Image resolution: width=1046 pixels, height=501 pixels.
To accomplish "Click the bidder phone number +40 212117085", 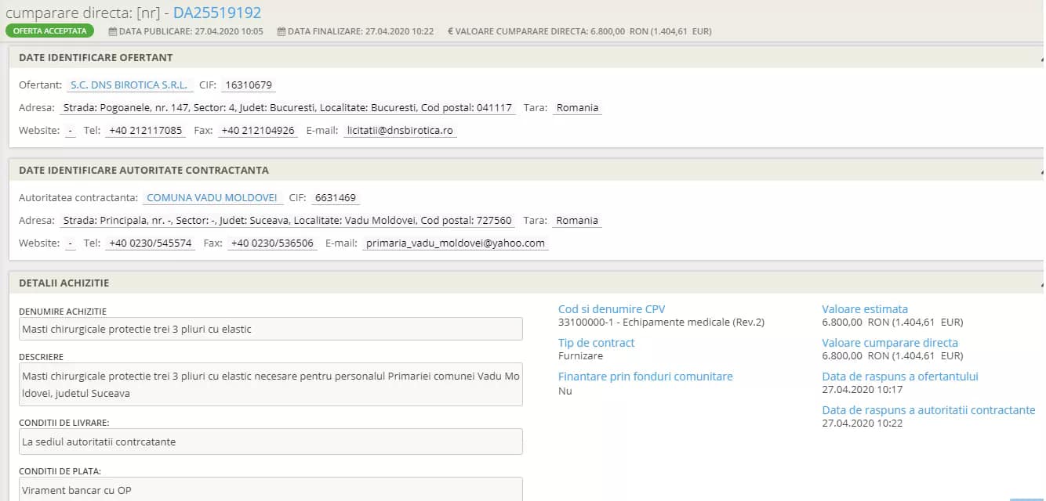I will coord(145,131).
